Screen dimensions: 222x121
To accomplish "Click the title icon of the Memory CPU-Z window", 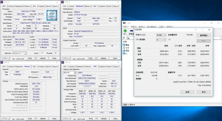I will tap(2, 62).
